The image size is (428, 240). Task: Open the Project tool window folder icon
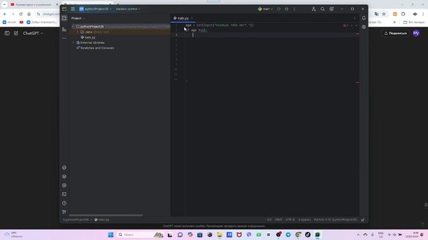tap(64, 18)
